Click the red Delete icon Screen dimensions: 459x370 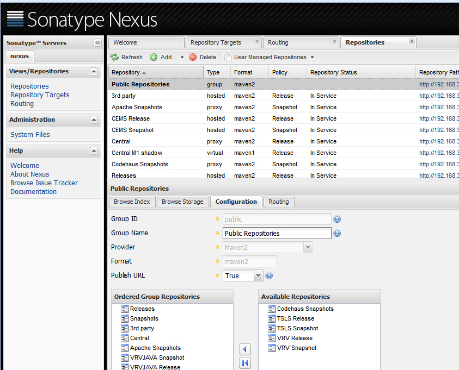tap(193, 57)
